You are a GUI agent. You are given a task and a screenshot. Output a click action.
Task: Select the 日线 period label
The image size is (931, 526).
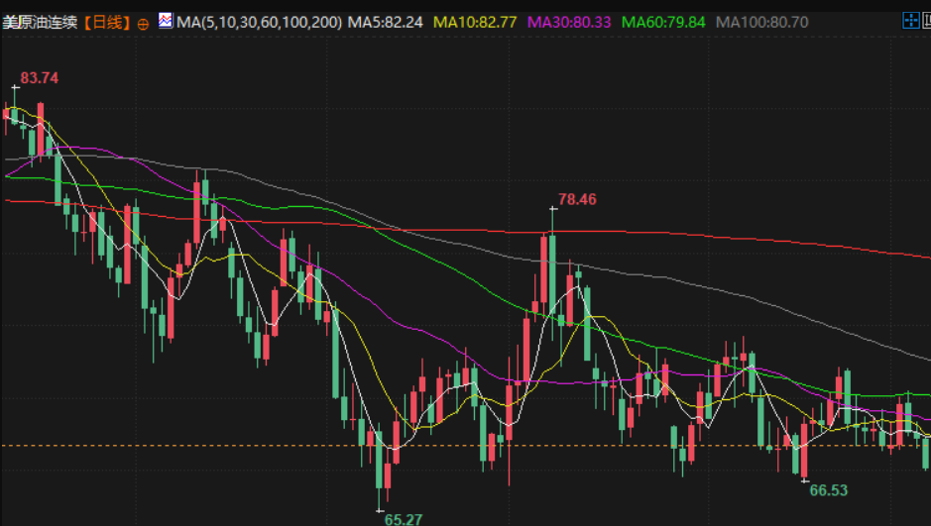pyautogui.click(x=107, y=23)
